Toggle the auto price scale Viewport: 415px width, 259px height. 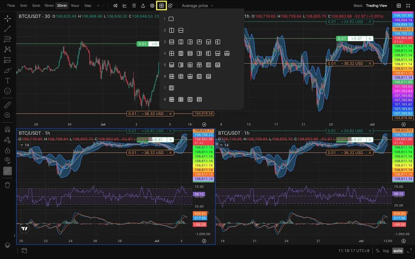[x=398, y=251]
